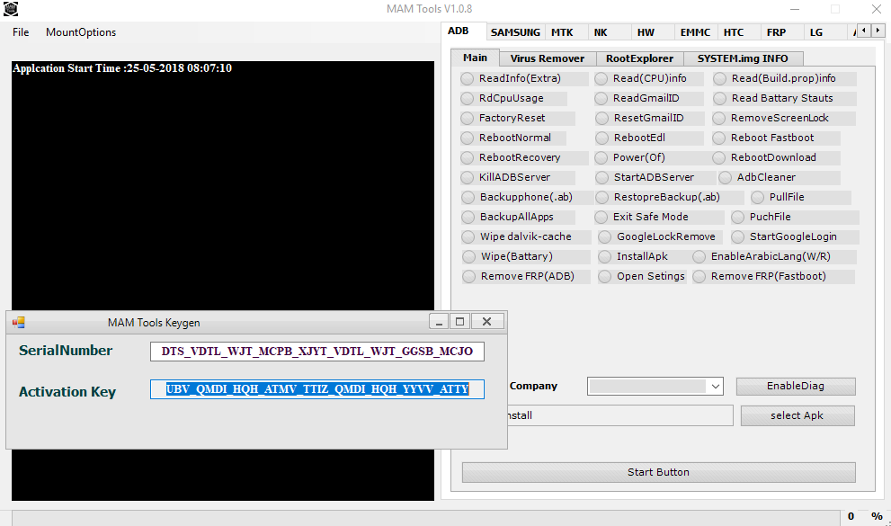Select InstallApk radio option
This screenshot has width=891, height=526.
pos(605,257)
